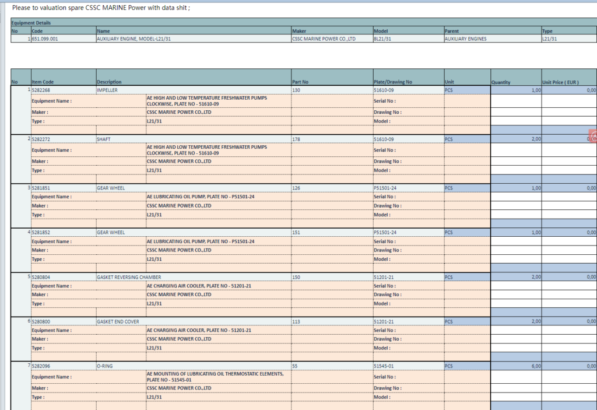
Task: Click the Drawing No label under SHAFT
Action: point(388,161)
